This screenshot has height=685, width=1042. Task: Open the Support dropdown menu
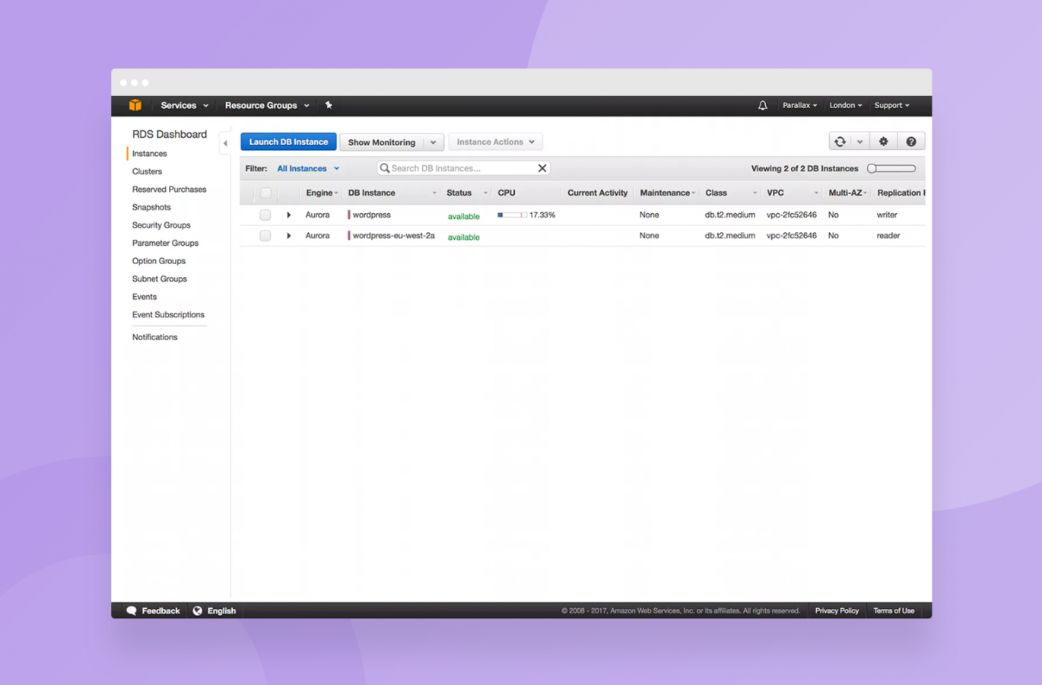coord(891,105)
